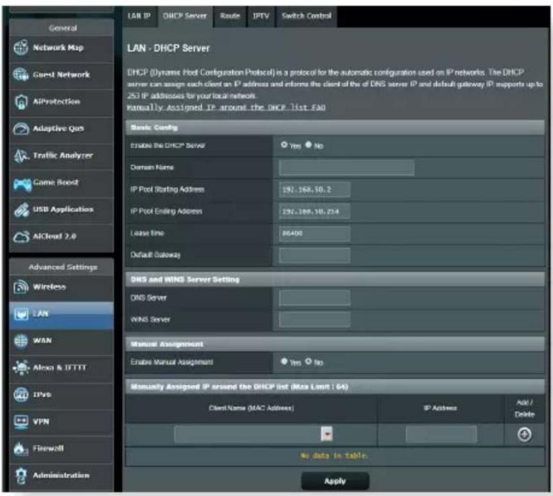Edit the IP Pool Ending Address field

click(314, 212)
